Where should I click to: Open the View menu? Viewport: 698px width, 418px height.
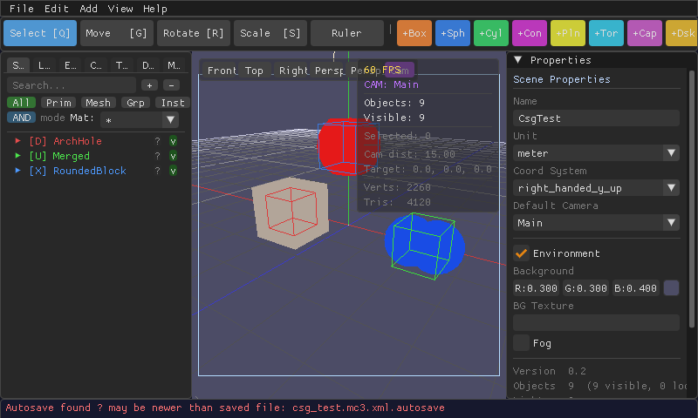(120, 9)
